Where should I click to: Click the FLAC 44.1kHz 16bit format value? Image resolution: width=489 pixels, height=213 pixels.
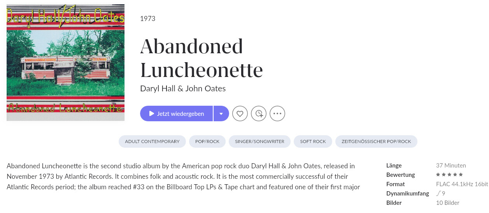coord(462,184)
